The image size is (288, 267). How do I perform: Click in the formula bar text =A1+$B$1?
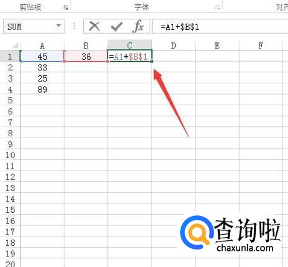click(179, 27)
